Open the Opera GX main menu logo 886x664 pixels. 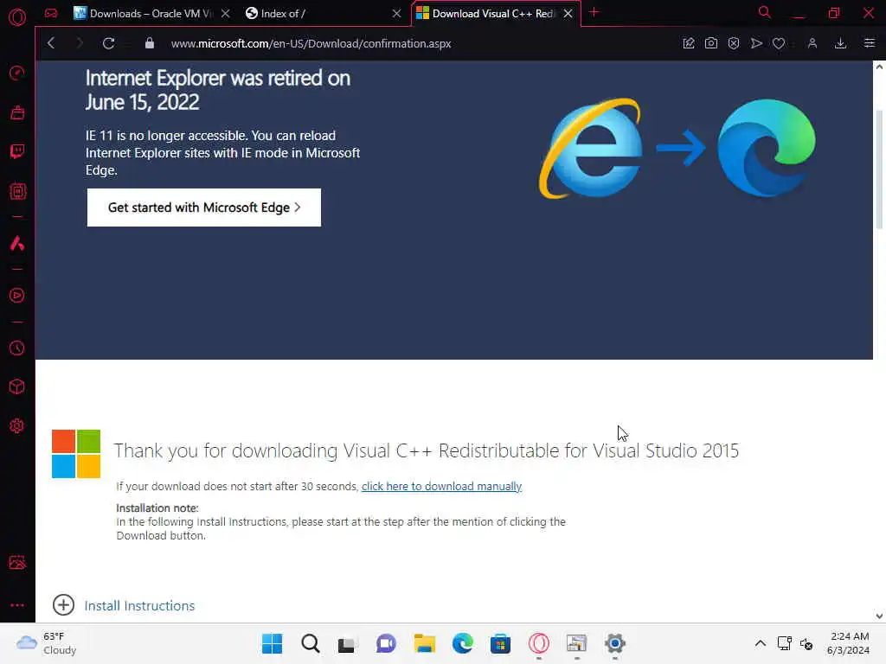[17, 17]
